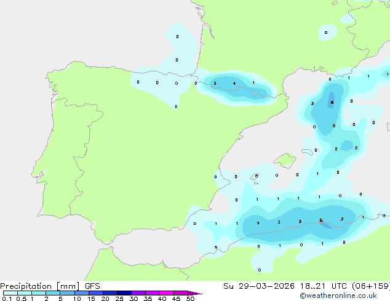Select the 30 mm purple legend swatch

[138, 293]
